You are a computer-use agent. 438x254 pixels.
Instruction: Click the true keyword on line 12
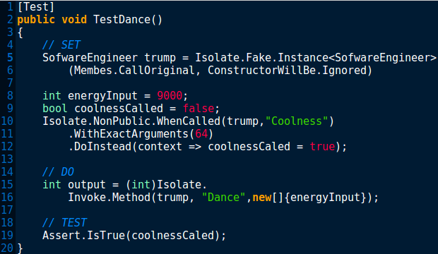coord(322,146)
